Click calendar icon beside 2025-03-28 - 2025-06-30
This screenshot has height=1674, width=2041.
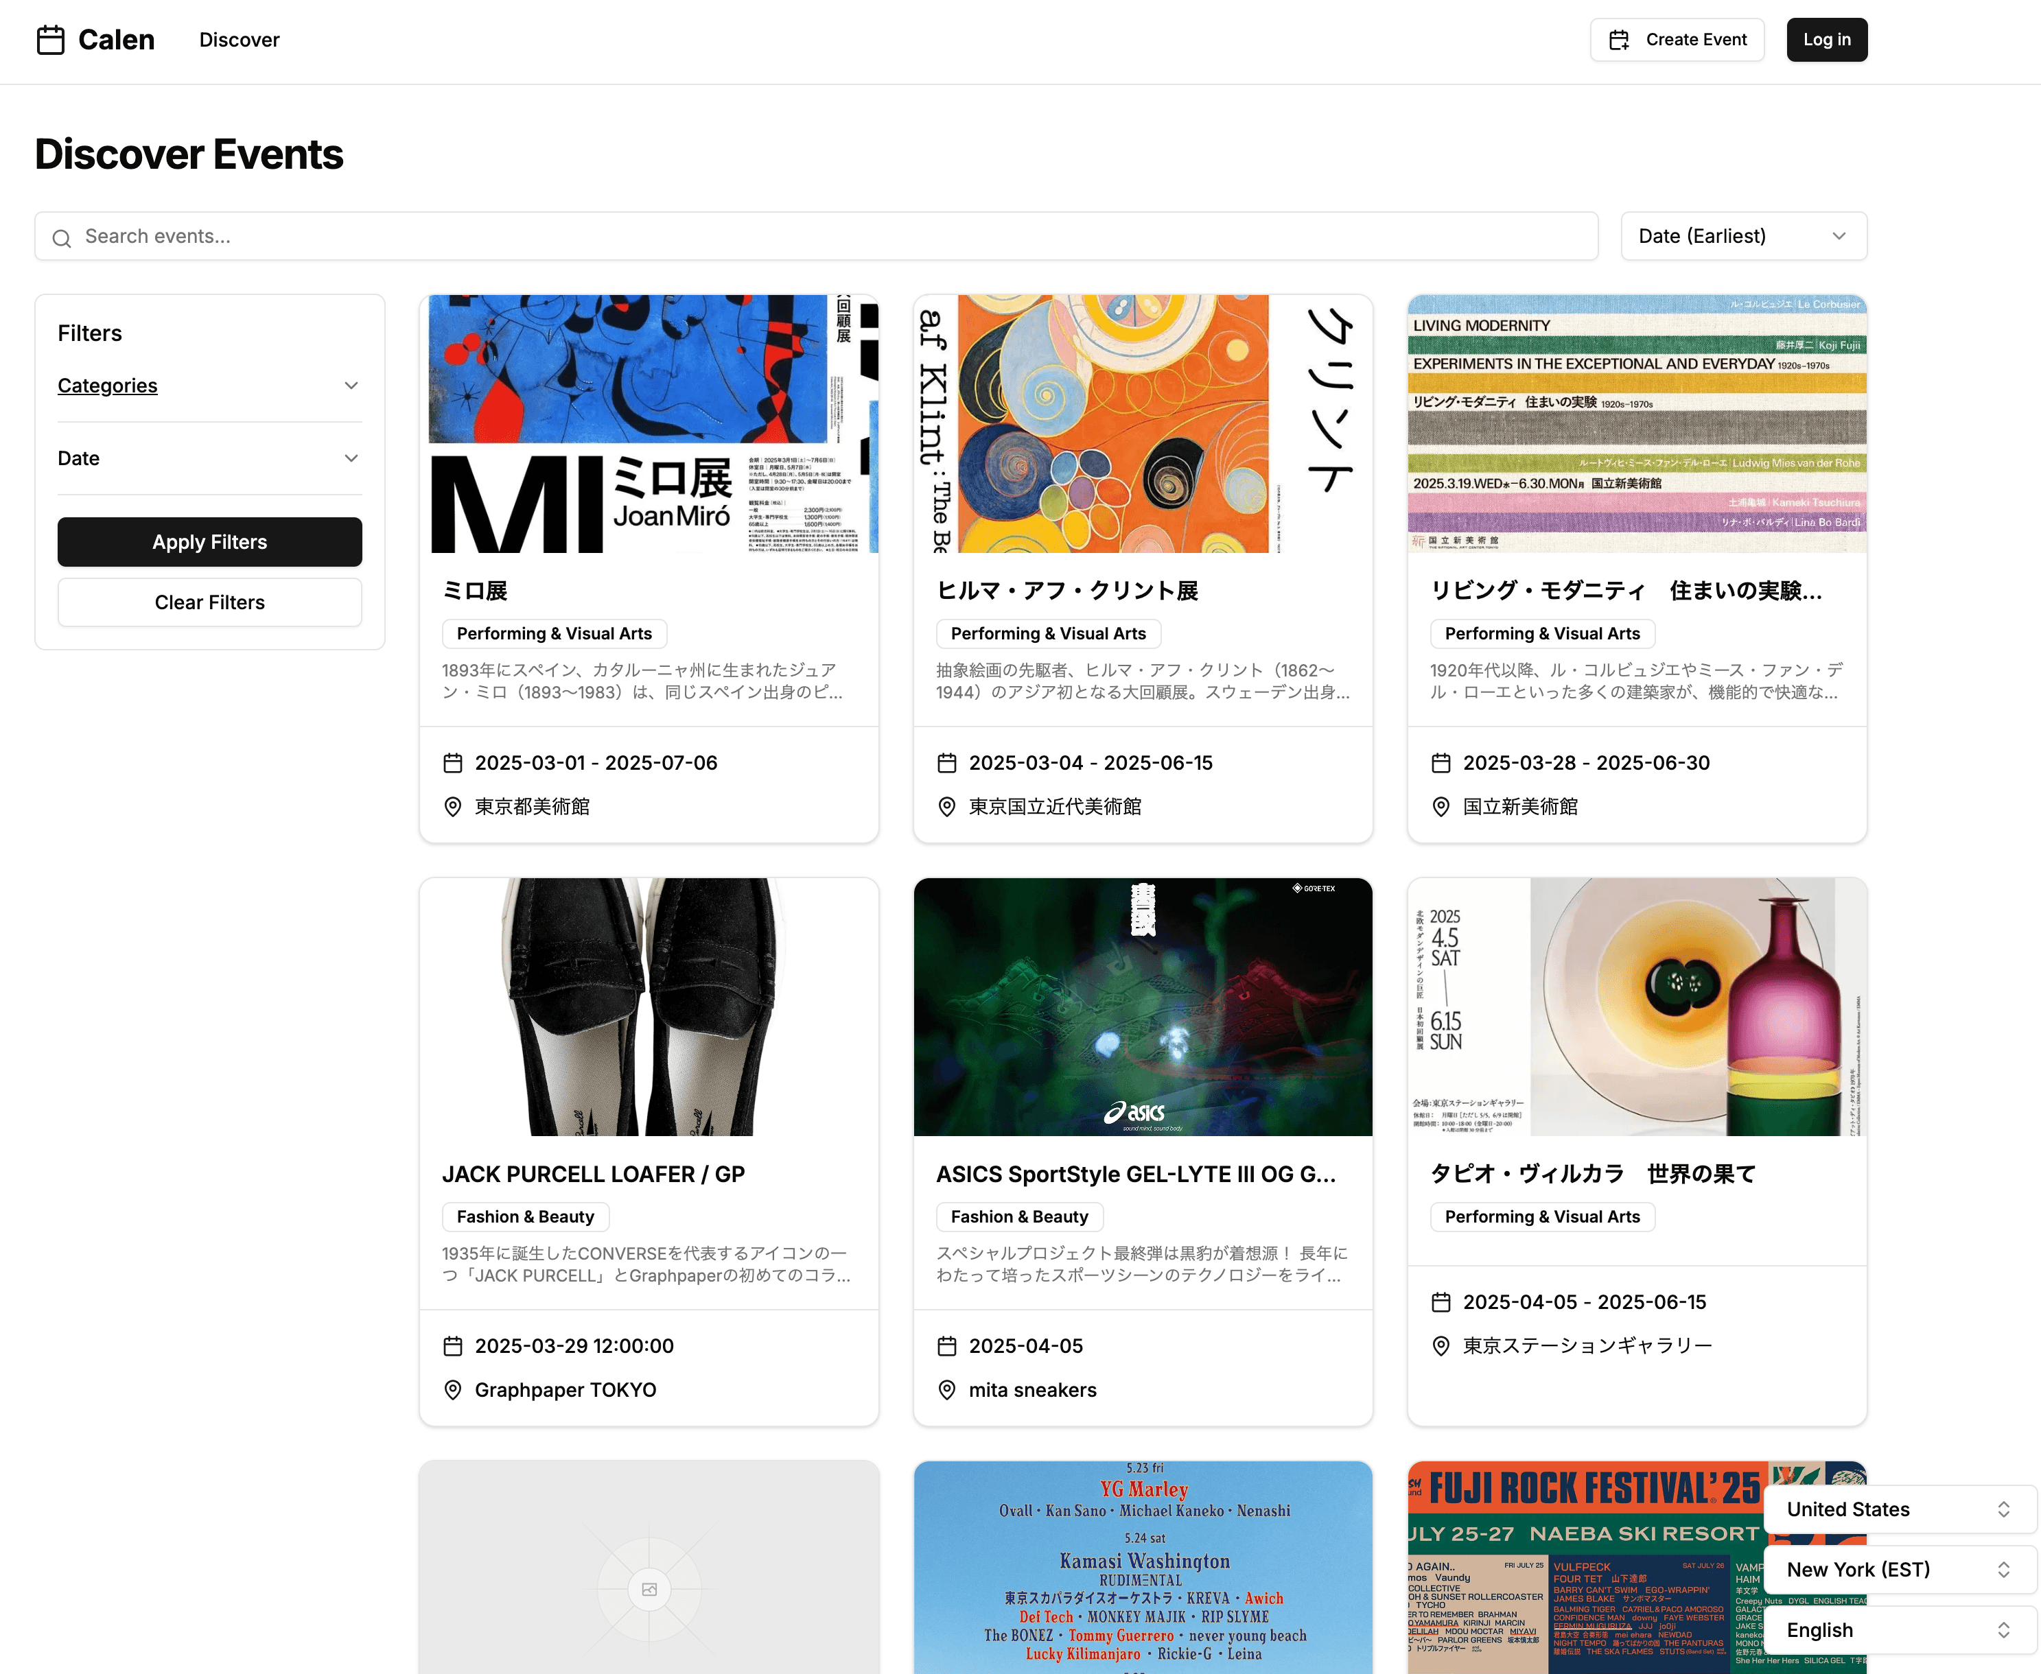point(1440,763)
